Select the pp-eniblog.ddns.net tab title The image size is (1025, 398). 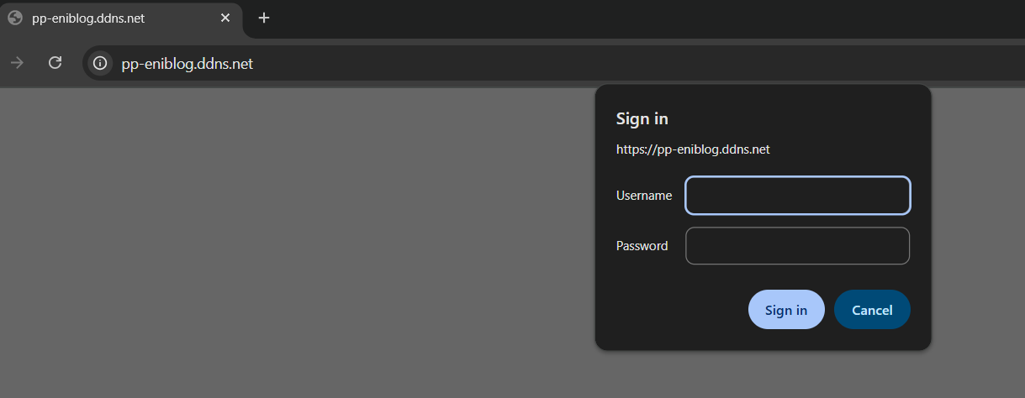pos(88,18)
